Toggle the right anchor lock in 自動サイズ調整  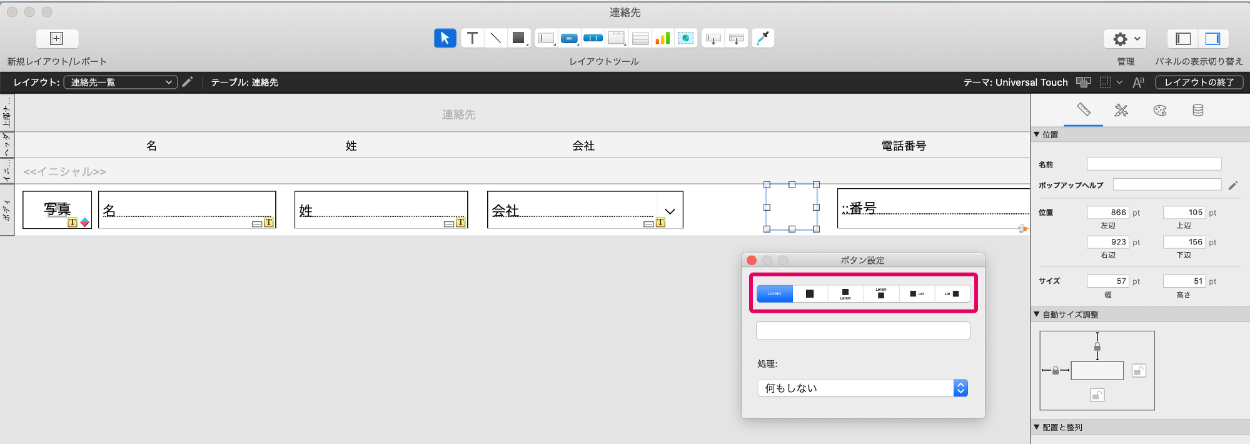1139,371
